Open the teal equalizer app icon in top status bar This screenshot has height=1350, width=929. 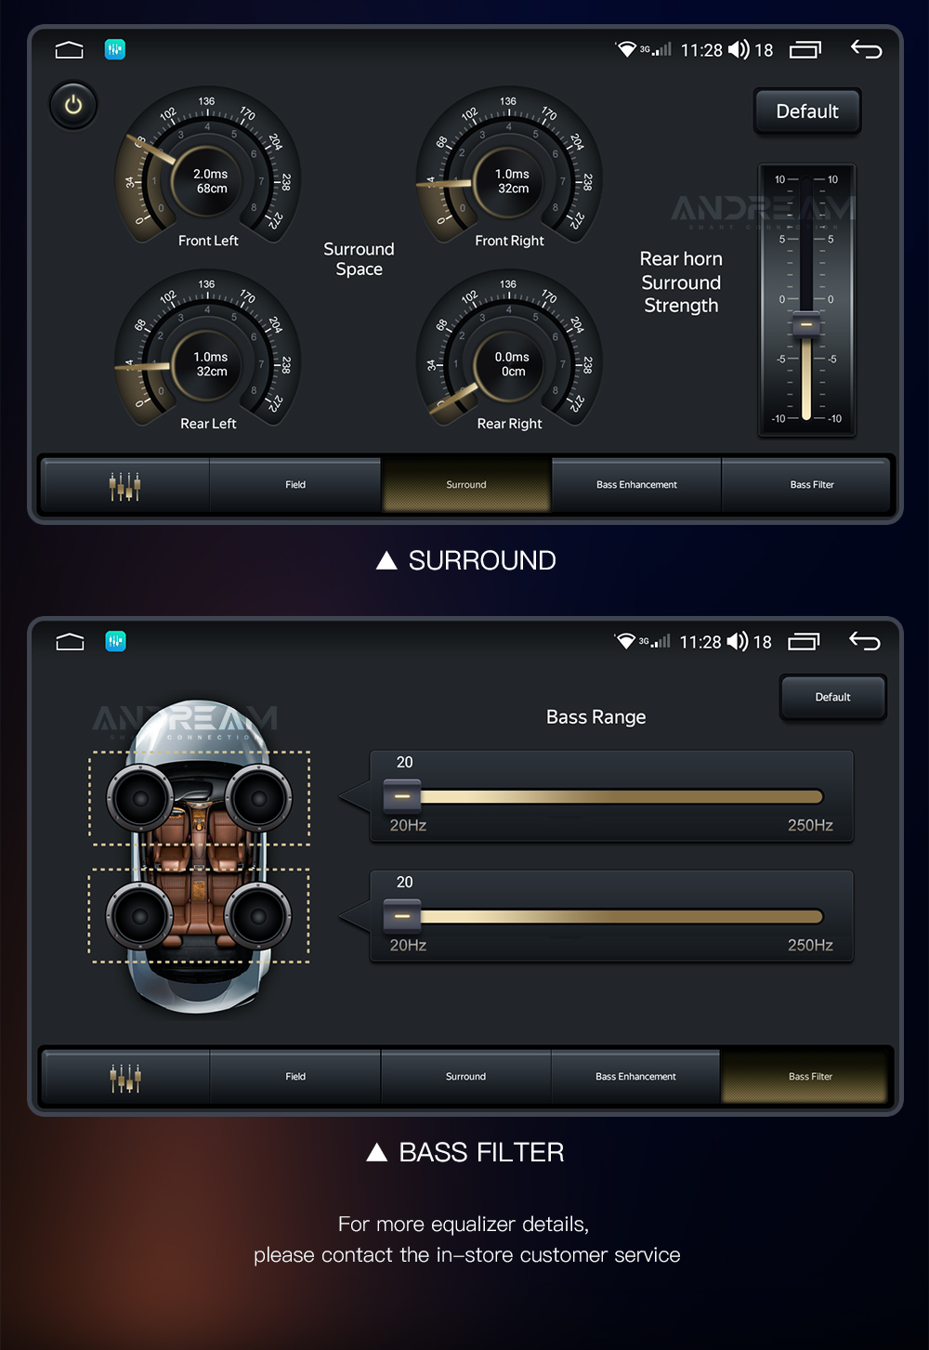point(115,49)
